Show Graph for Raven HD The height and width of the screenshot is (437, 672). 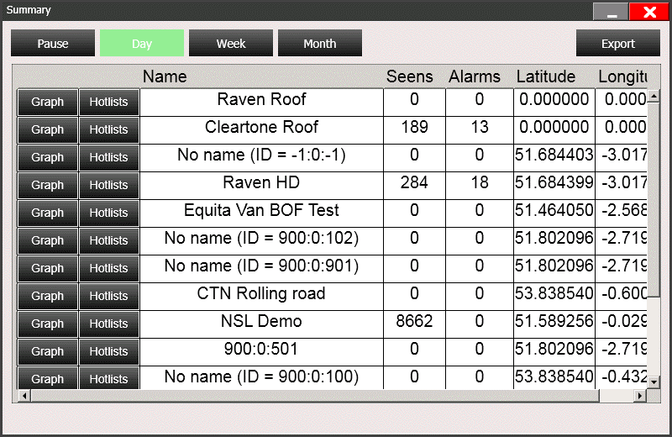48,185
